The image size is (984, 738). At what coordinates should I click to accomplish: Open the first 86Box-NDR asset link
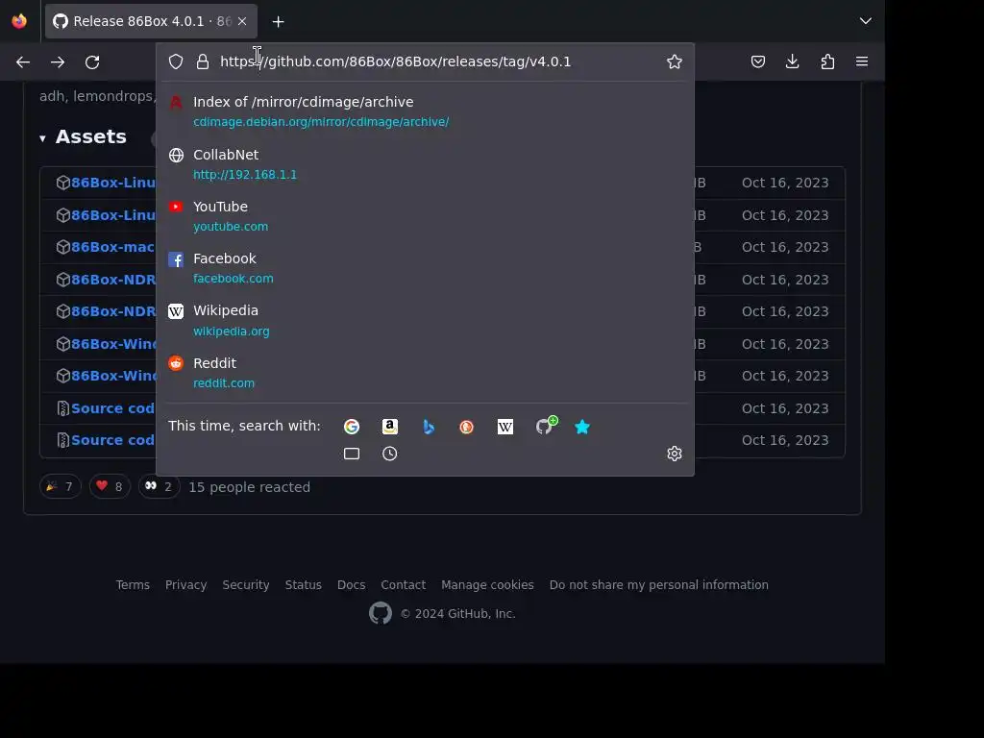pos(113,280)
